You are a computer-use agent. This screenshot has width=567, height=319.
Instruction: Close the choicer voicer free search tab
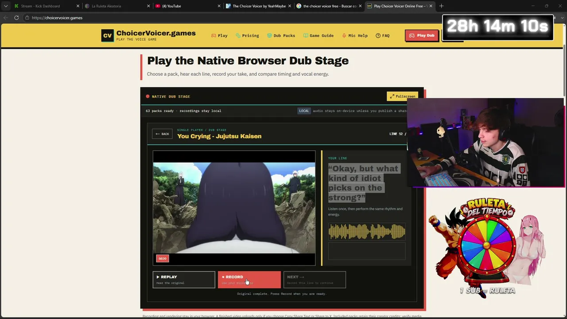tap(360, 6)
